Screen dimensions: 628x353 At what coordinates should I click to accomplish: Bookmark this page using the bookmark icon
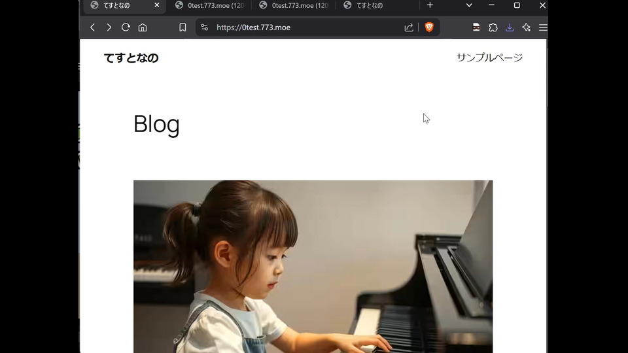click(183, 27)
